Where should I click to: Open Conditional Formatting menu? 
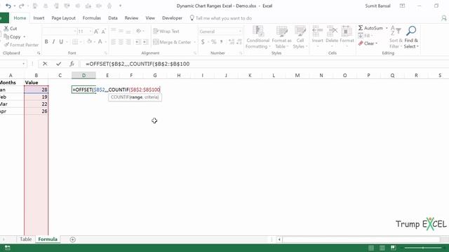pos(257,37)
